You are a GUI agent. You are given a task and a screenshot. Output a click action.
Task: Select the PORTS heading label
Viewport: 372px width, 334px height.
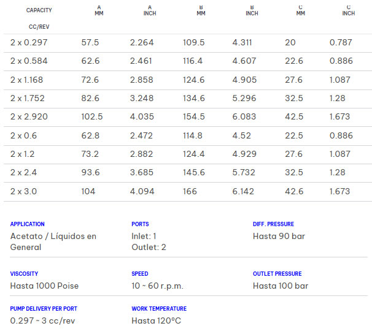pyautogui.click(x=140, y=224)
